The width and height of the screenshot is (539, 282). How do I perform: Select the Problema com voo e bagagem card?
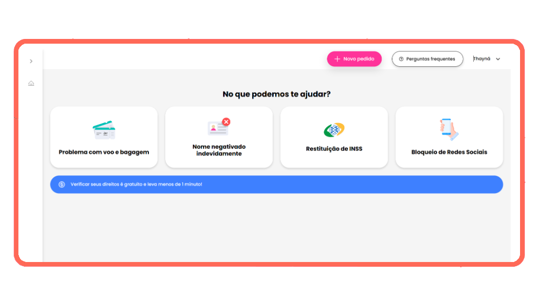(x=104, y=137)
